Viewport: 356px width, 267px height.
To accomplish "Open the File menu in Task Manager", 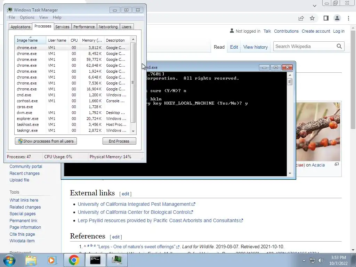I will [x=12, y=17].
